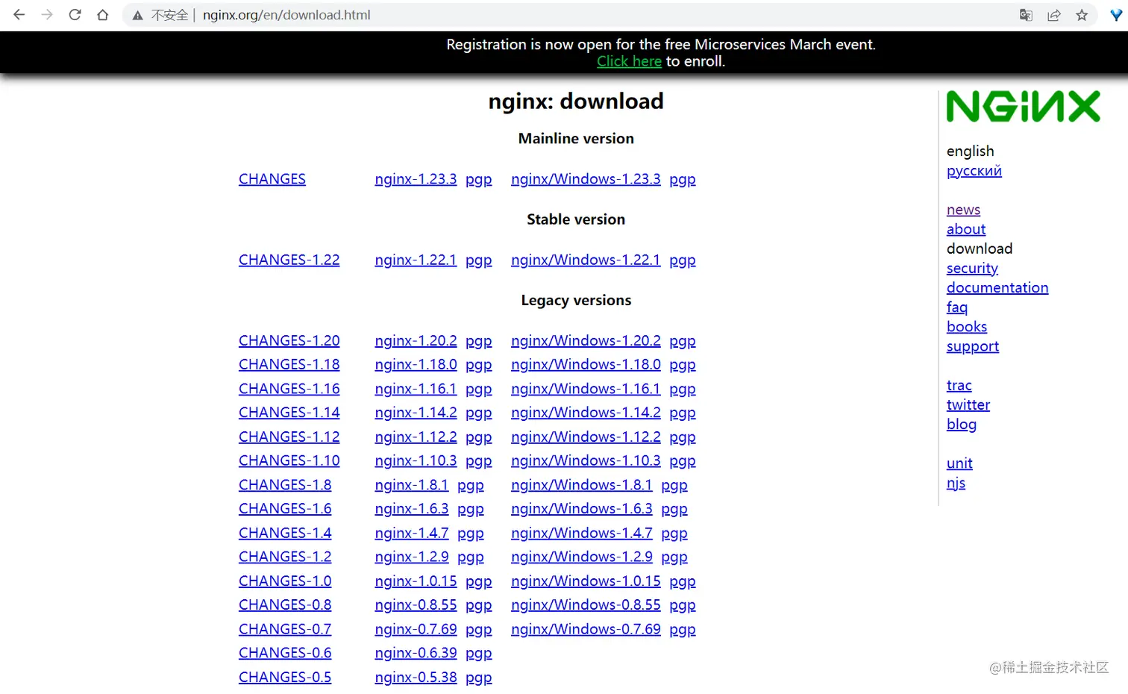The width and height of the screenshot is (1128, 694).
Task: Download nginx-1.4.7
Action: tap(412, 533)
